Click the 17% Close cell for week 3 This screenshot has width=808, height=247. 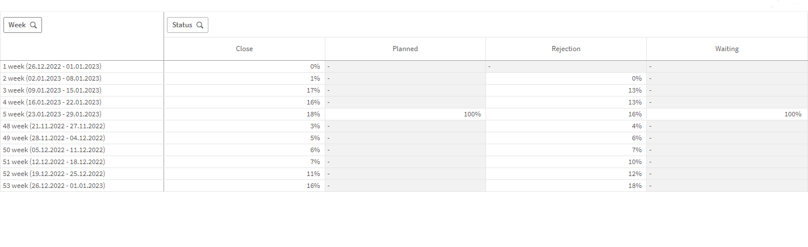(312, 90)
